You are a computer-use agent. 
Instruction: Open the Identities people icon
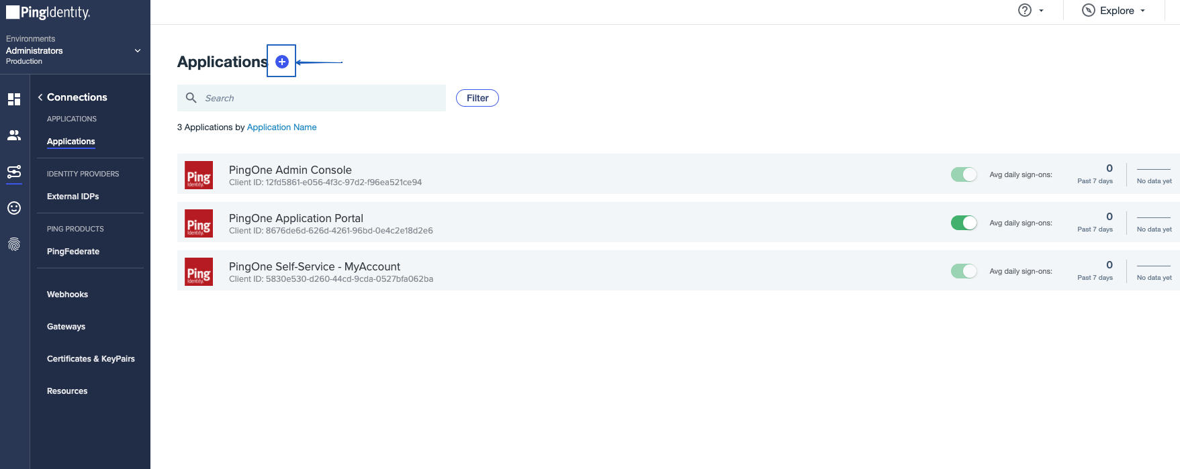(x=14, y=135)
